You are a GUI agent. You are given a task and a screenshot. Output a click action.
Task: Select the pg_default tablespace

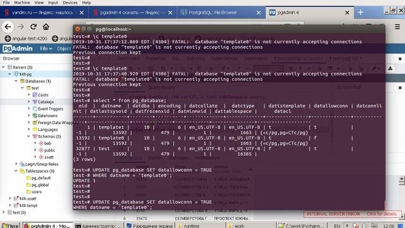point(41,178)
